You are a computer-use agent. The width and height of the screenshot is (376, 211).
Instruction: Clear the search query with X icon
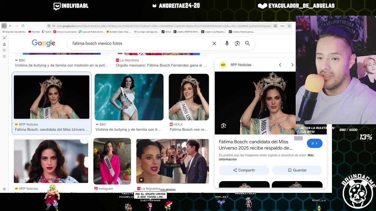pyautogui.click(x=214, y=43)
